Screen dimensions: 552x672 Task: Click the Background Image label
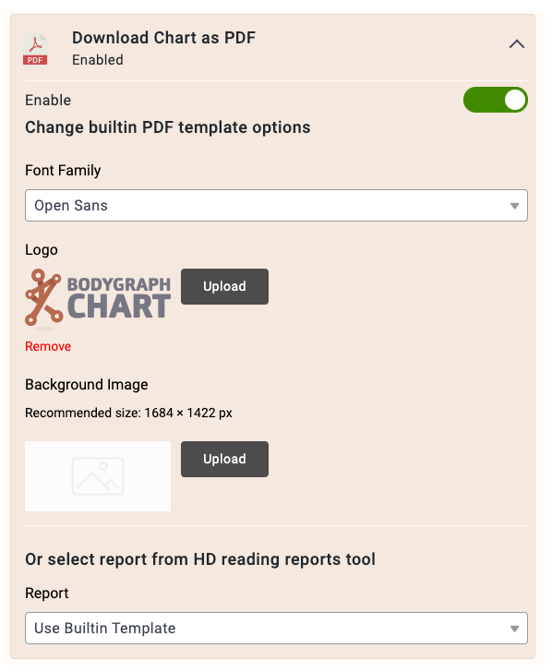(x=87, y=385)
